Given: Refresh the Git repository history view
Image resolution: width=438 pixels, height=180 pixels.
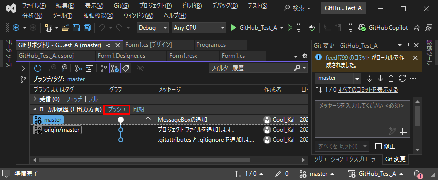Looking at the screenshot, I should click(37, 68).
